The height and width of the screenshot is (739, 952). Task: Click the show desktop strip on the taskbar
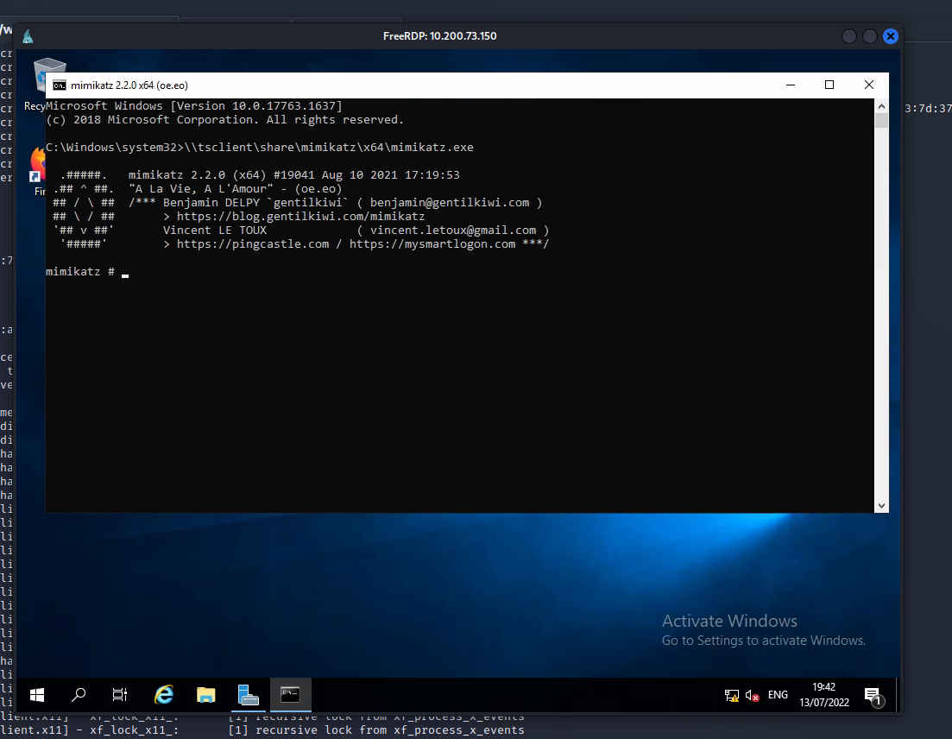896,695
